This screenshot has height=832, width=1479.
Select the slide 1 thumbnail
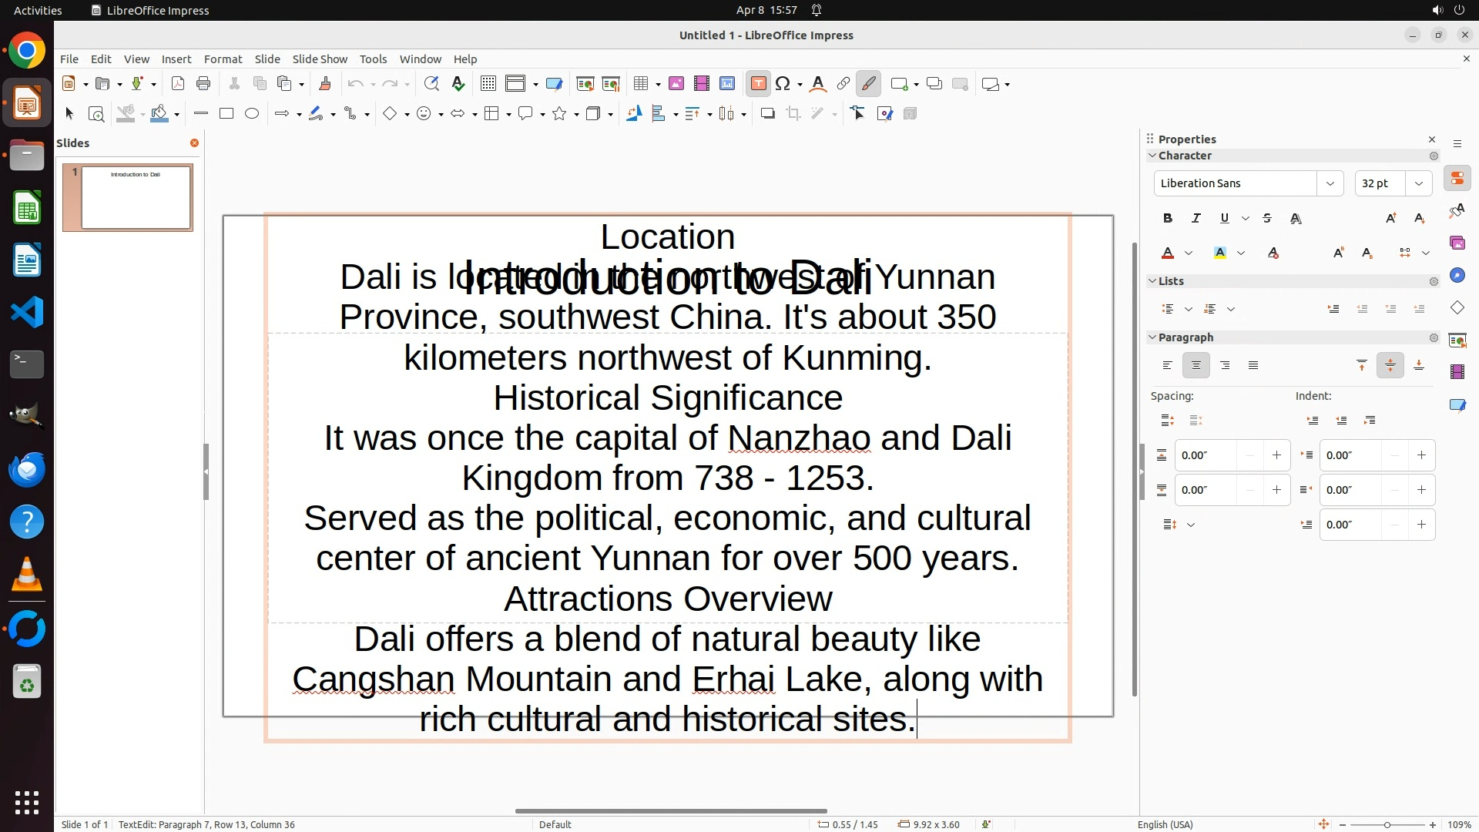tap(136, 197)
